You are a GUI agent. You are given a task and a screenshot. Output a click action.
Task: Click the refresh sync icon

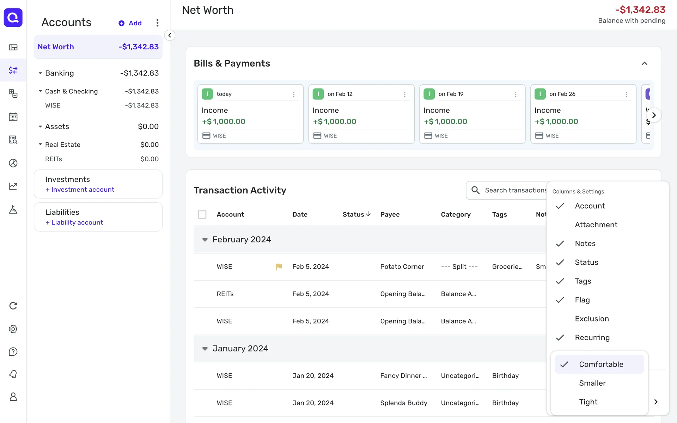(x=13, y=306)
